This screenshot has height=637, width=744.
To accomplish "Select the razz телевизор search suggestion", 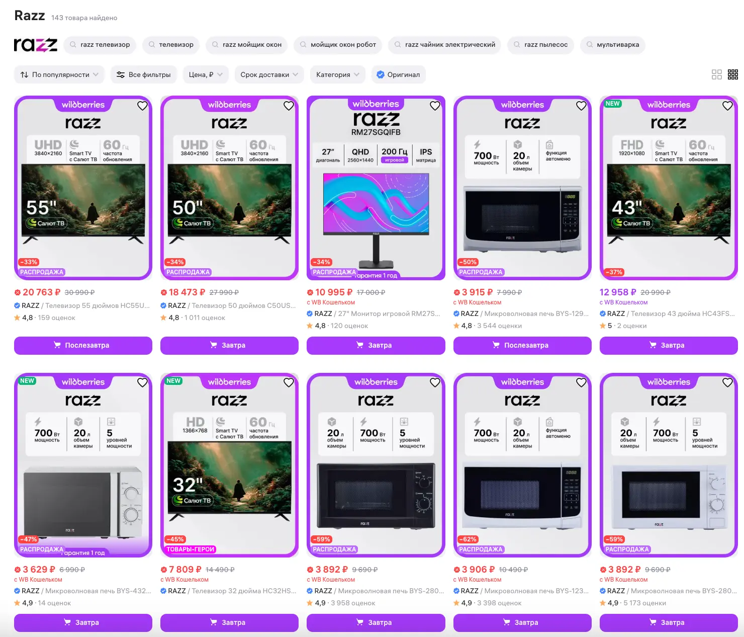I will 100,45.
